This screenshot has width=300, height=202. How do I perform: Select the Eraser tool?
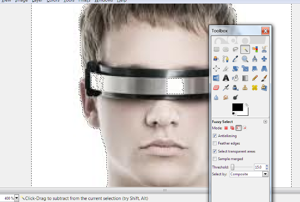pos(216,88)
